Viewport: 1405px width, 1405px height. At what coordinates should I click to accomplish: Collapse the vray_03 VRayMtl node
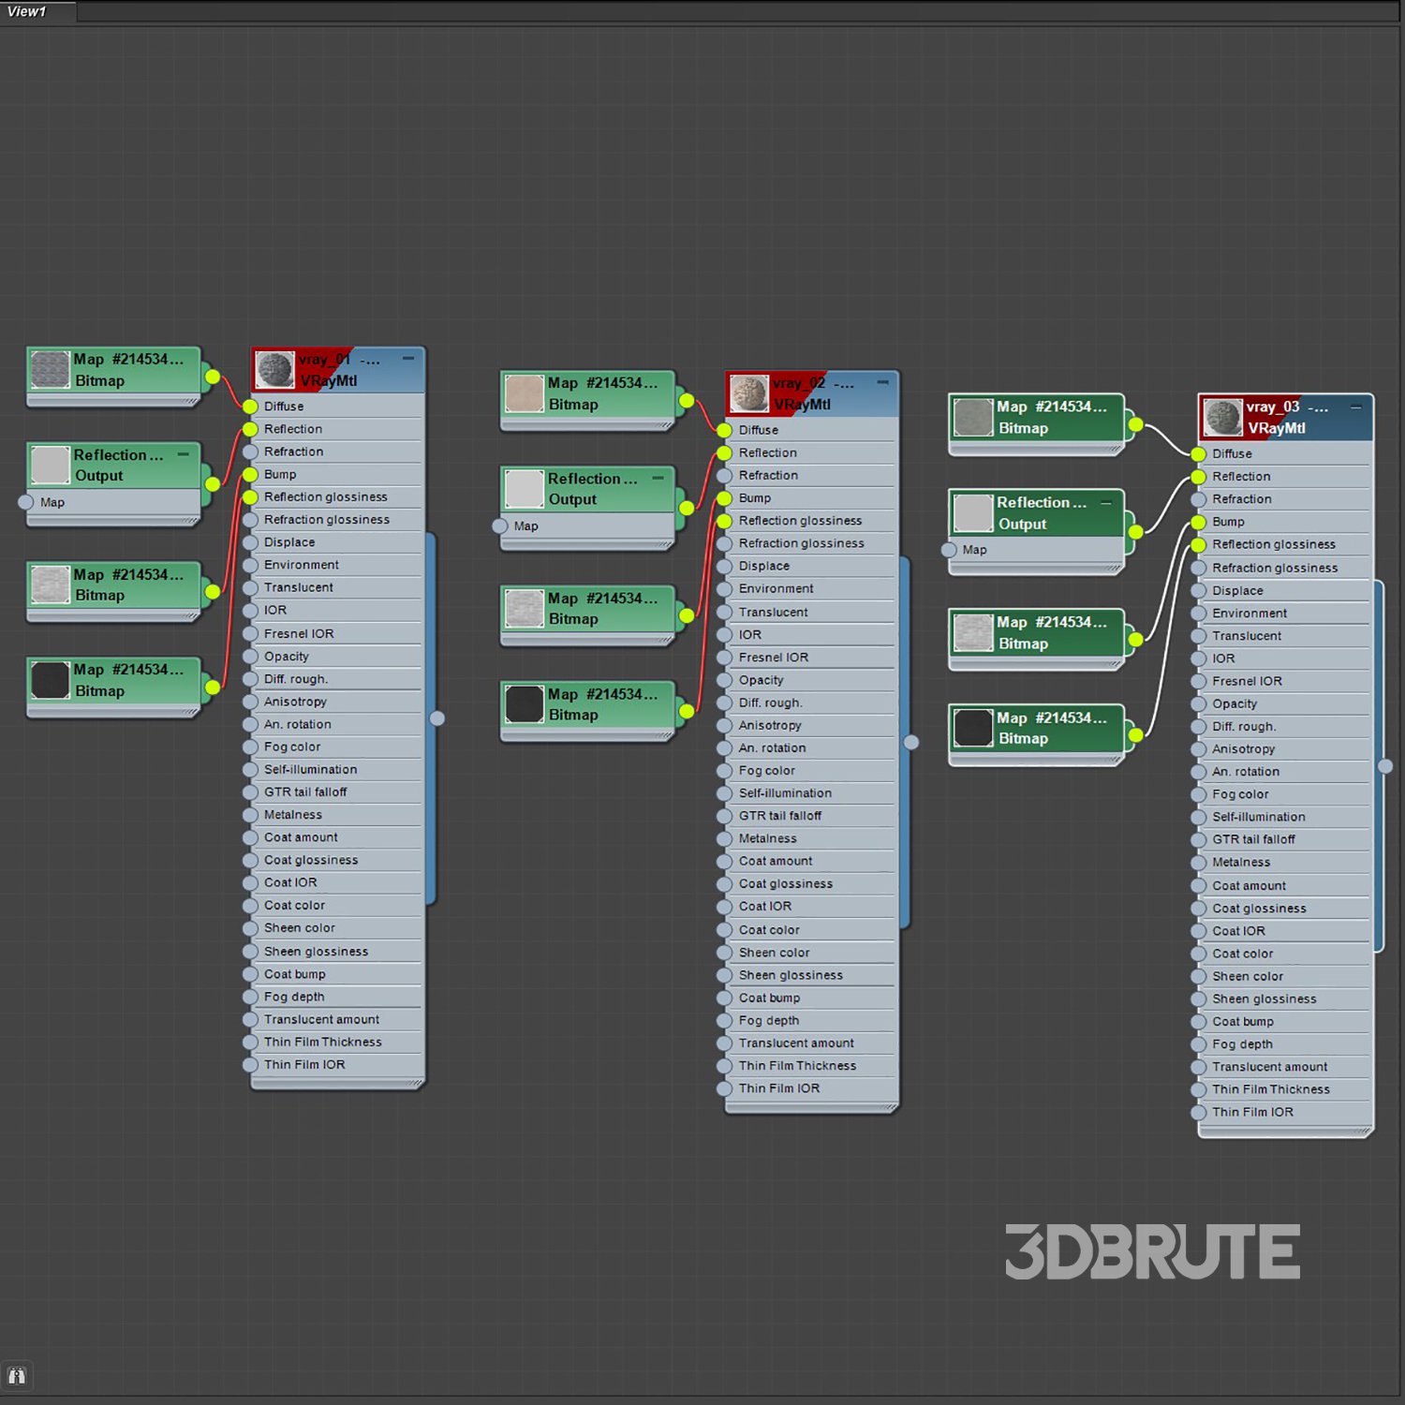coord(1355,407)
